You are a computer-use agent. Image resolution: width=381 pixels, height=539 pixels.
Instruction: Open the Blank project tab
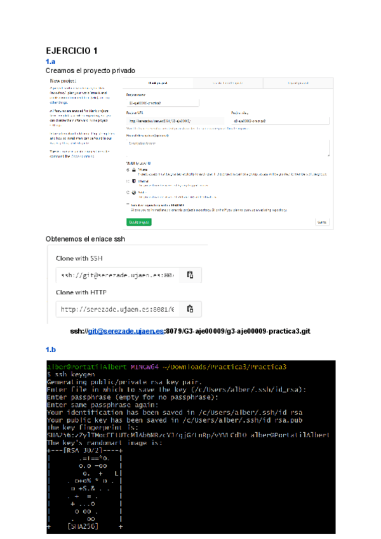[158, 83]
